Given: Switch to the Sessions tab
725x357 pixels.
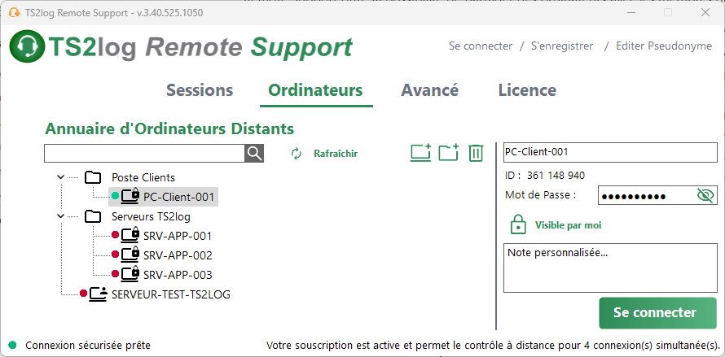Looking at the screenshot, I should pyautogui.click(x=200, y=90).
